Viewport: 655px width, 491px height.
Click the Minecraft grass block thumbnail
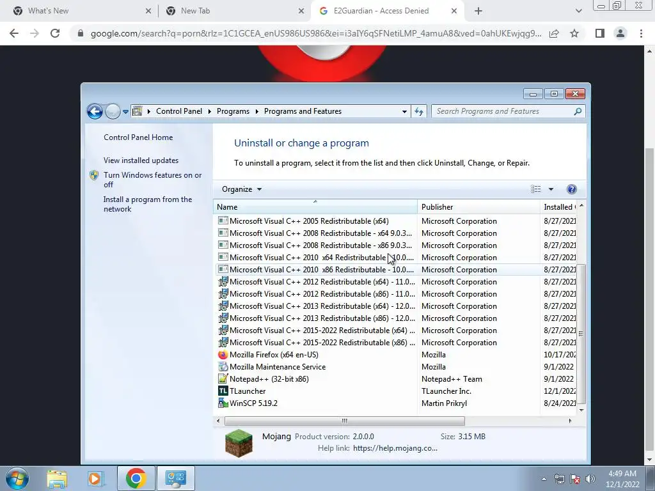(239, 443)
